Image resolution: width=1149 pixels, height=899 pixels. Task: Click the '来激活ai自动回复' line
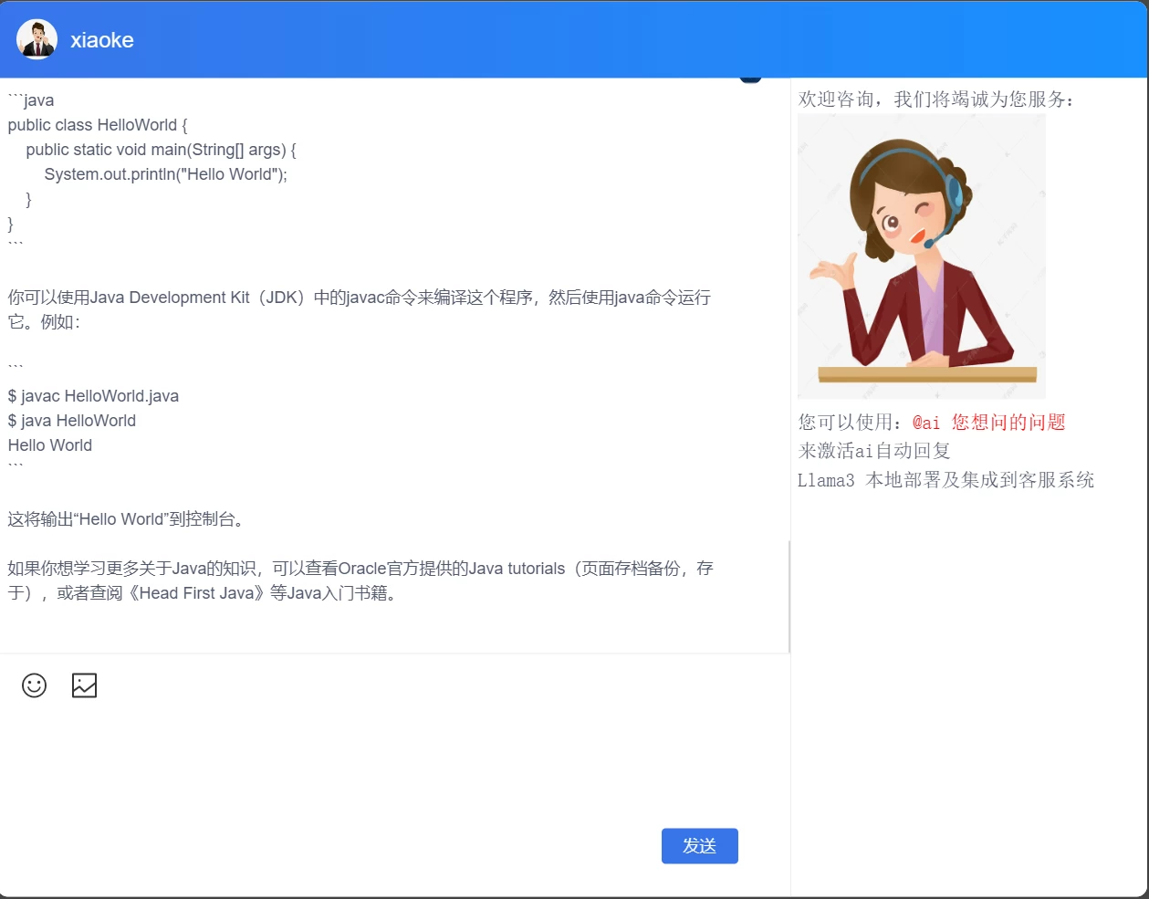[874, 451]
